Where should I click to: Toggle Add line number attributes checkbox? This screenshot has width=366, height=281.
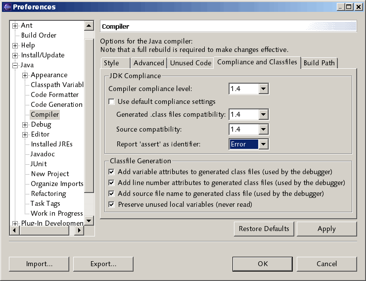point(112,183)
